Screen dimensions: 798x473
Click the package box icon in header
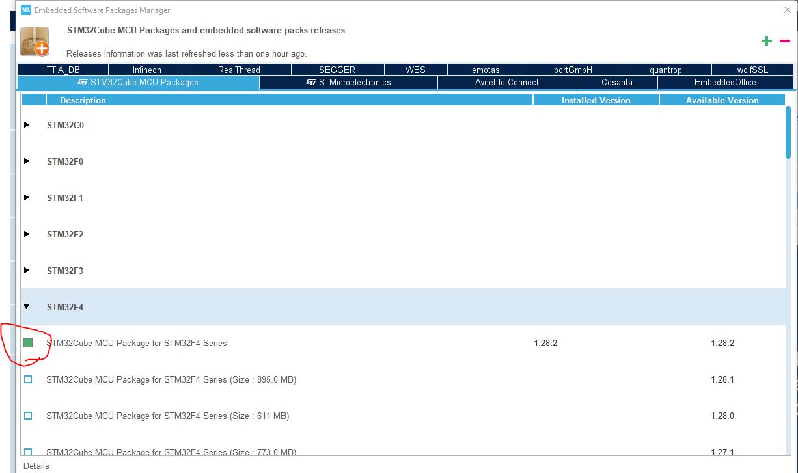(34, 41)
